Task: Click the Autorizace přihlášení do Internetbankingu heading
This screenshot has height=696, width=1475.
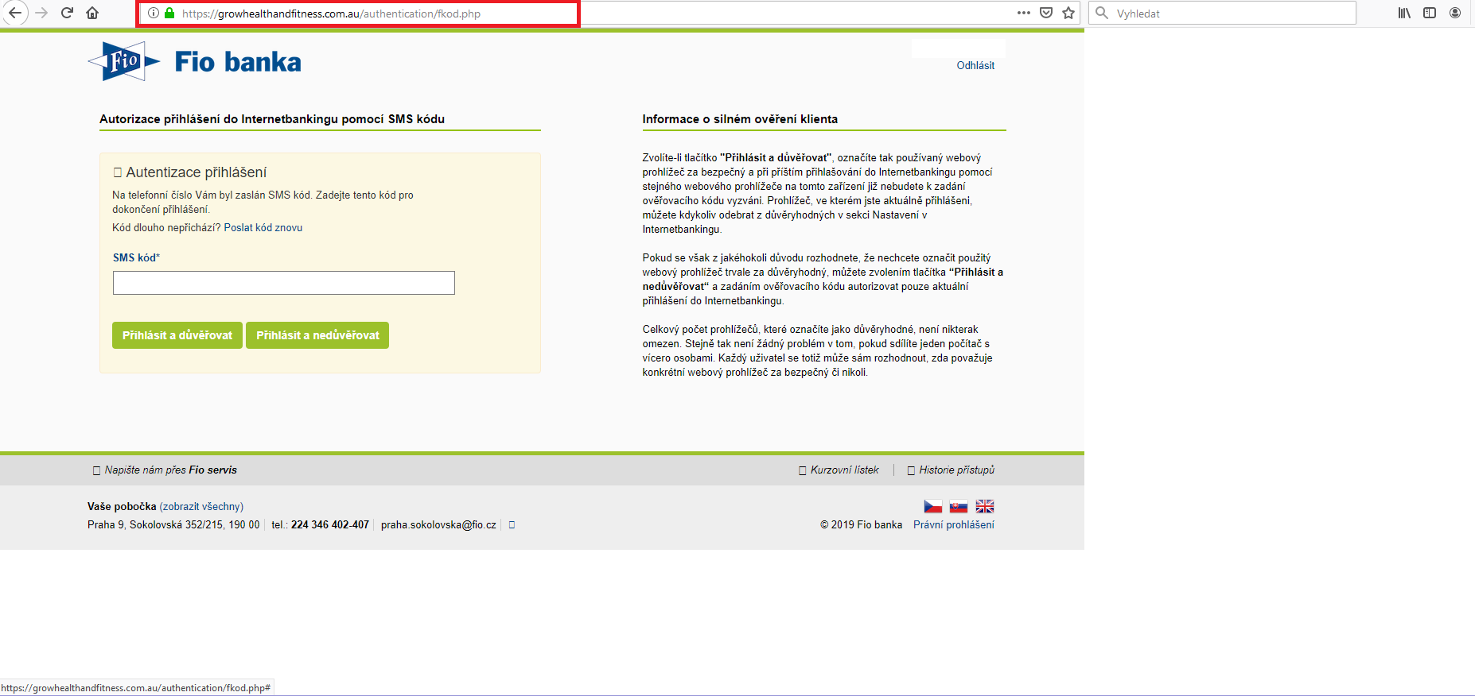Action: tap(272, 119)
